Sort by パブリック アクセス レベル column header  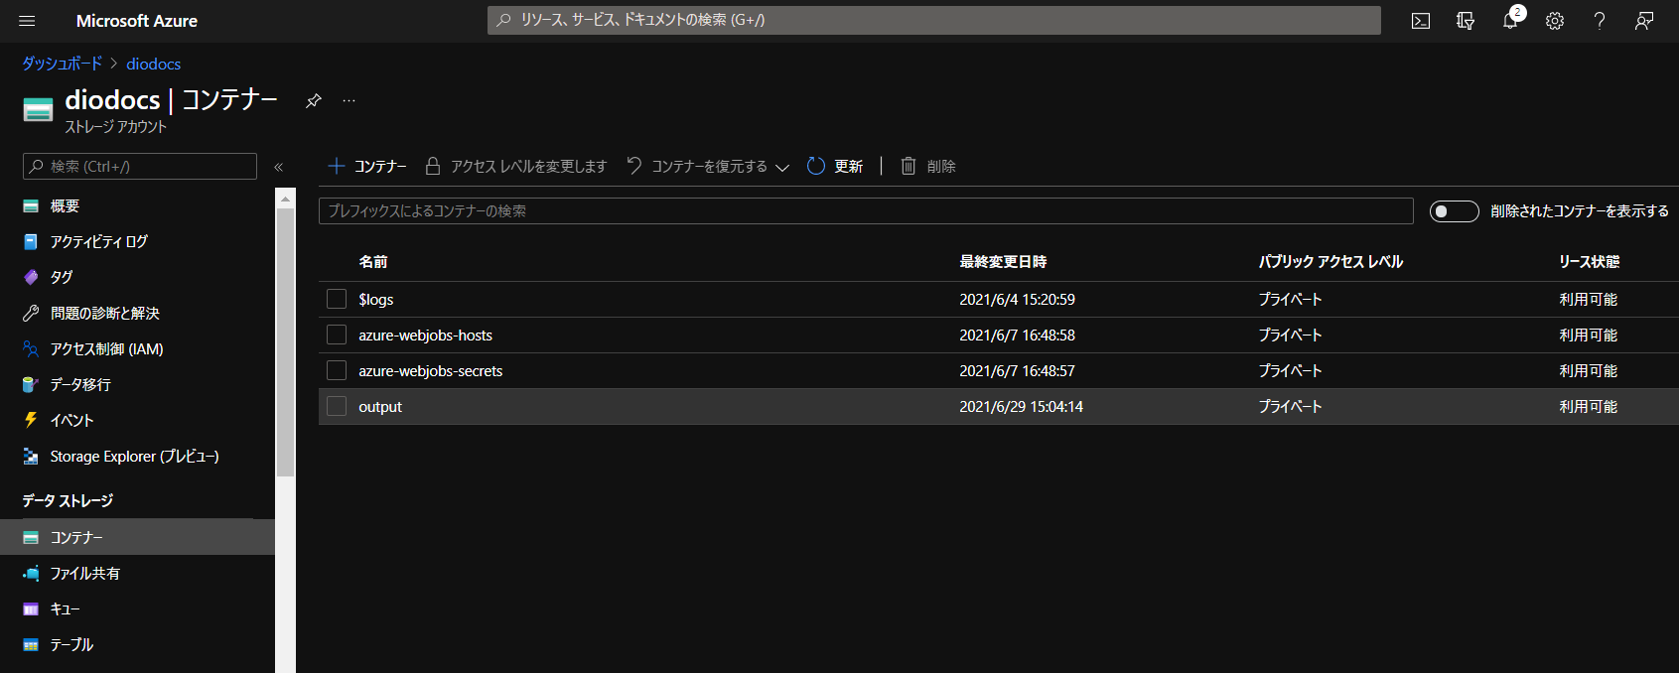coord(1330,262)
